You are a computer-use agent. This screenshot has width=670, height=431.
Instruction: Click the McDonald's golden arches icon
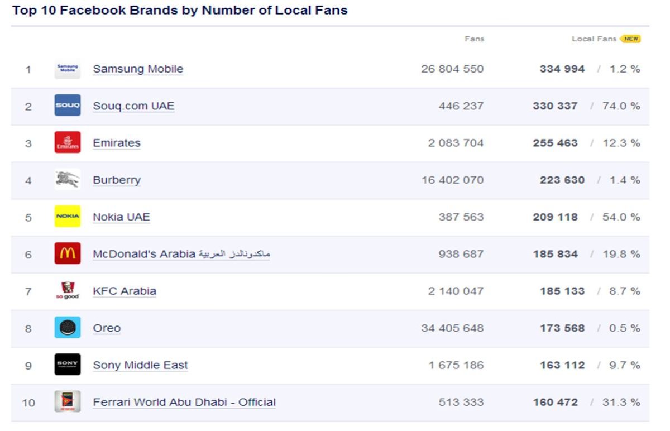click(68, 253)
